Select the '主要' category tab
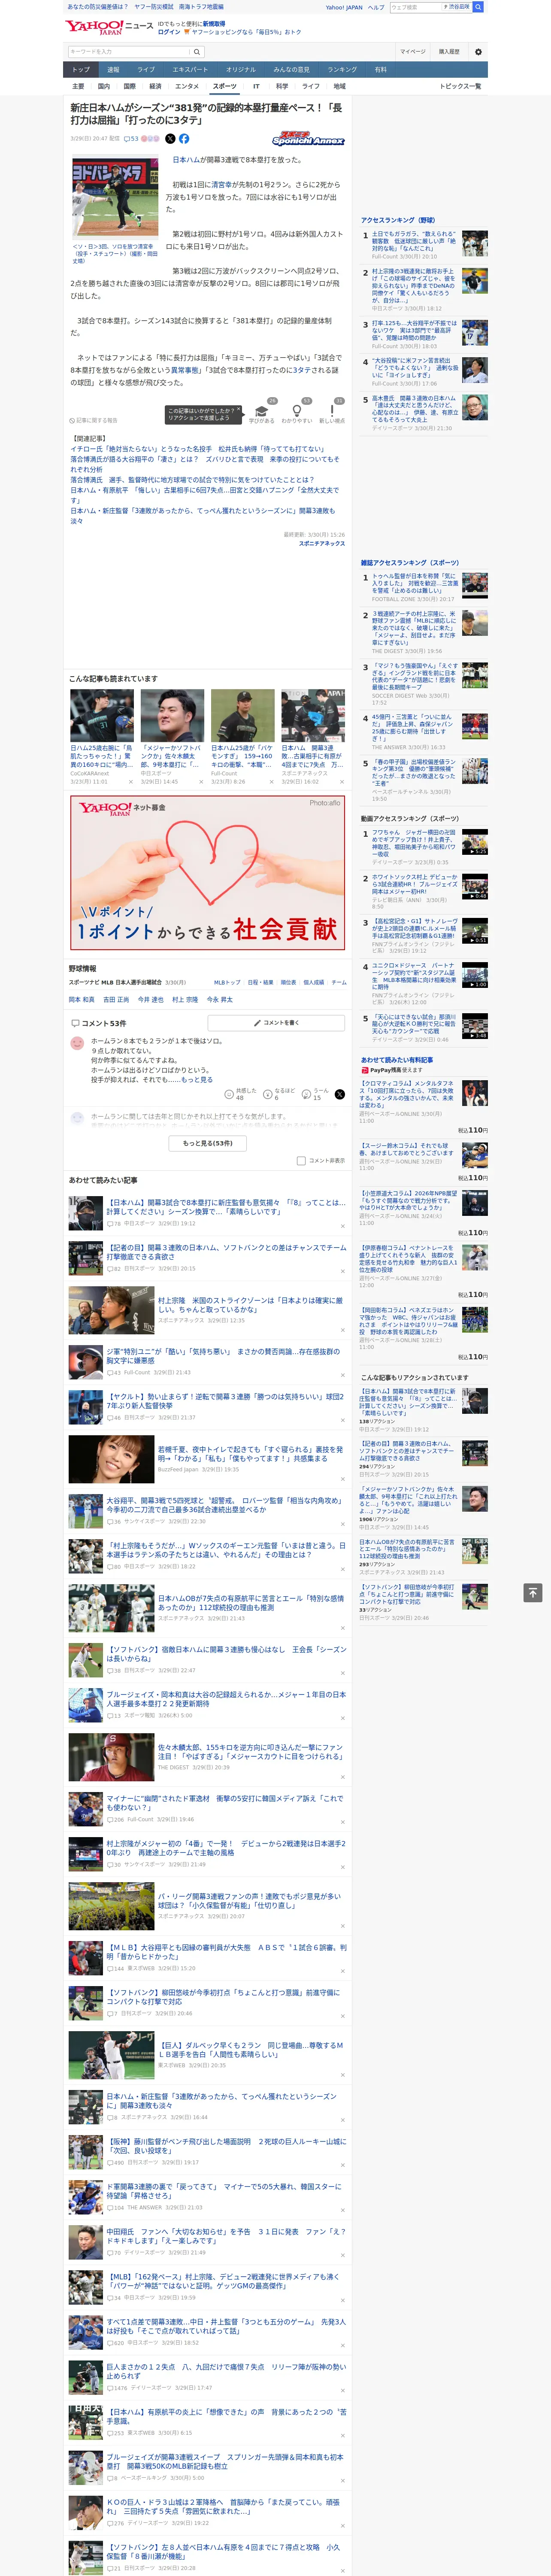The image size is (551, 2576). tap(78, 86)
